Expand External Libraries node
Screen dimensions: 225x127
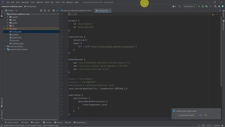tap(5, 46)
